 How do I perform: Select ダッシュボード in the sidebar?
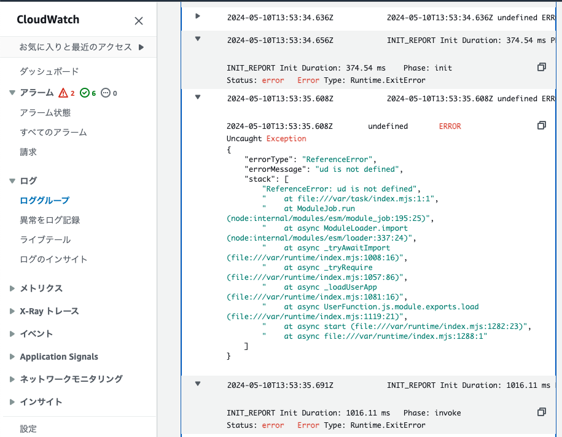[x=44, y=69]
